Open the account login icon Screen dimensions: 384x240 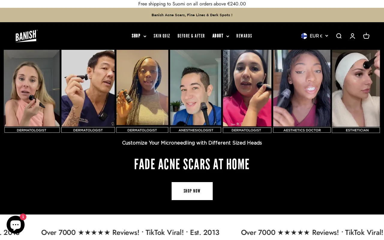click(x=352, y=36)
